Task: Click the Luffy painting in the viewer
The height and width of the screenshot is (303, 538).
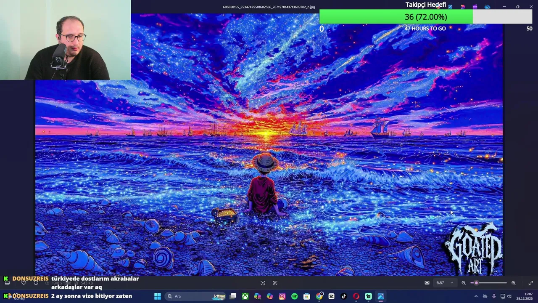Action: pos(269,144)
